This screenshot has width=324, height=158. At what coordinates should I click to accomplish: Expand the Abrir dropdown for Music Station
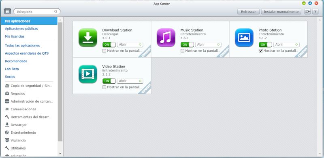[208, 44]
